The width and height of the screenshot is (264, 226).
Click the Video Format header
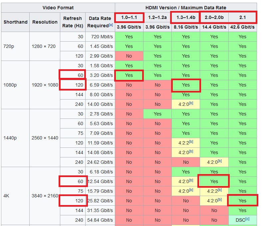(x=58, y=8)
